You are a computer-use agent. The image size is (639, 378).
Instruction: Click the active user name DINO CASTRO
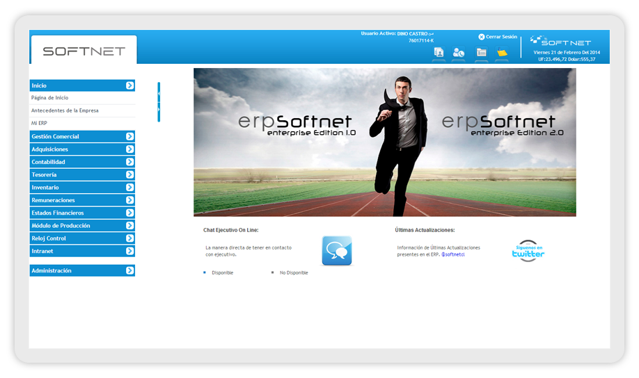tap(412, 34)
